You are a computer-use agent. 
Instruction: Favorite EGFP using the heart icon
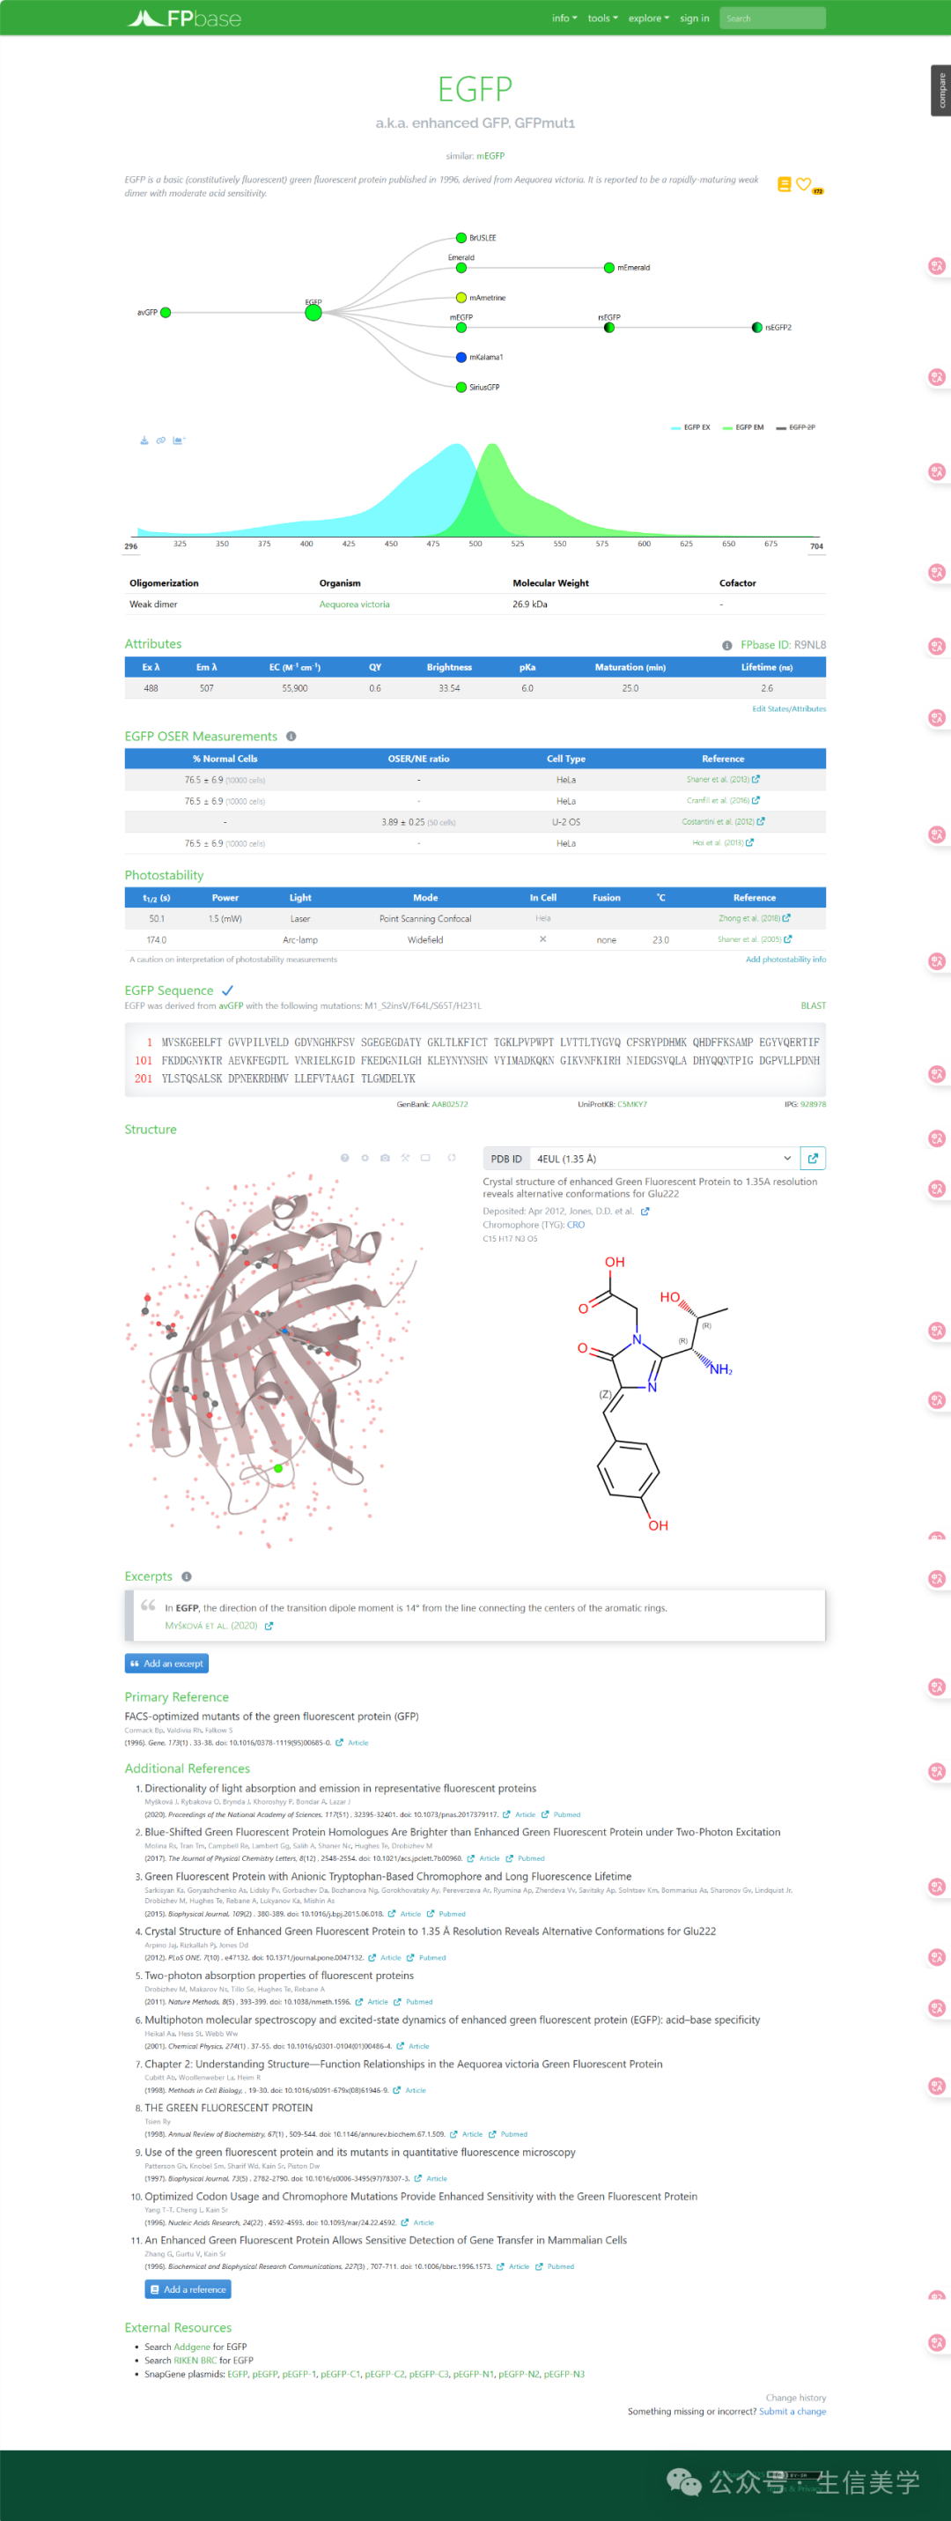click(x=803, y=184)
